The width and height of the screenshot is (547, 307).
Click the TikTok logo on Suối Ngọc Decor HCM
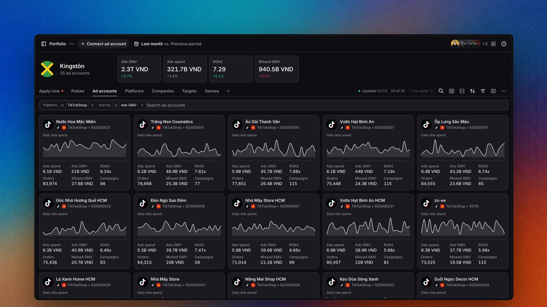[426, 282]
